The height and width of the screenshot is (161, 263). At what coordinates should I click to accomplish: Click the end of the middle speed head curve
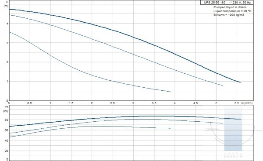point(223,86)
